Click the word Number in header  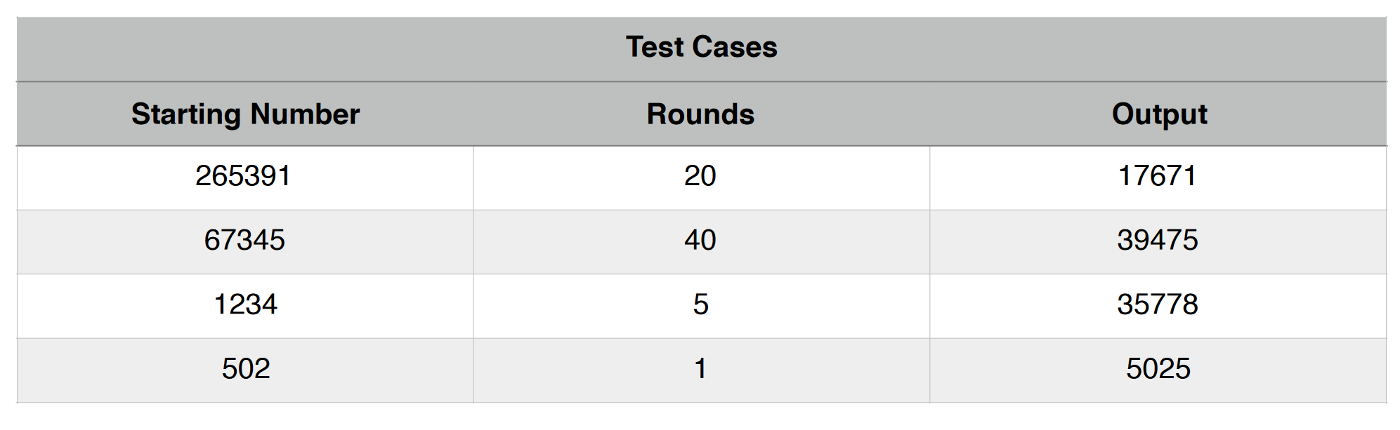[305, 114]
